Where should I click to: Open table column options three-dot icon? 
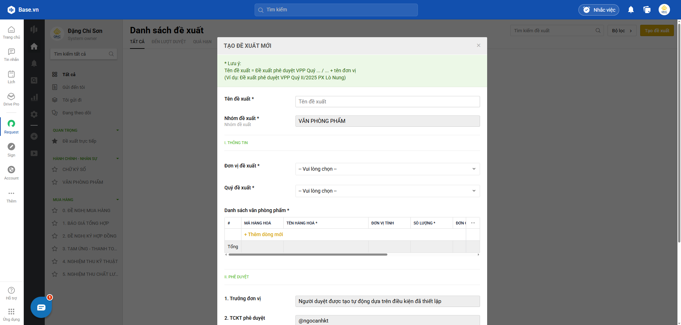pyautogui.click(x=473, y=223)
